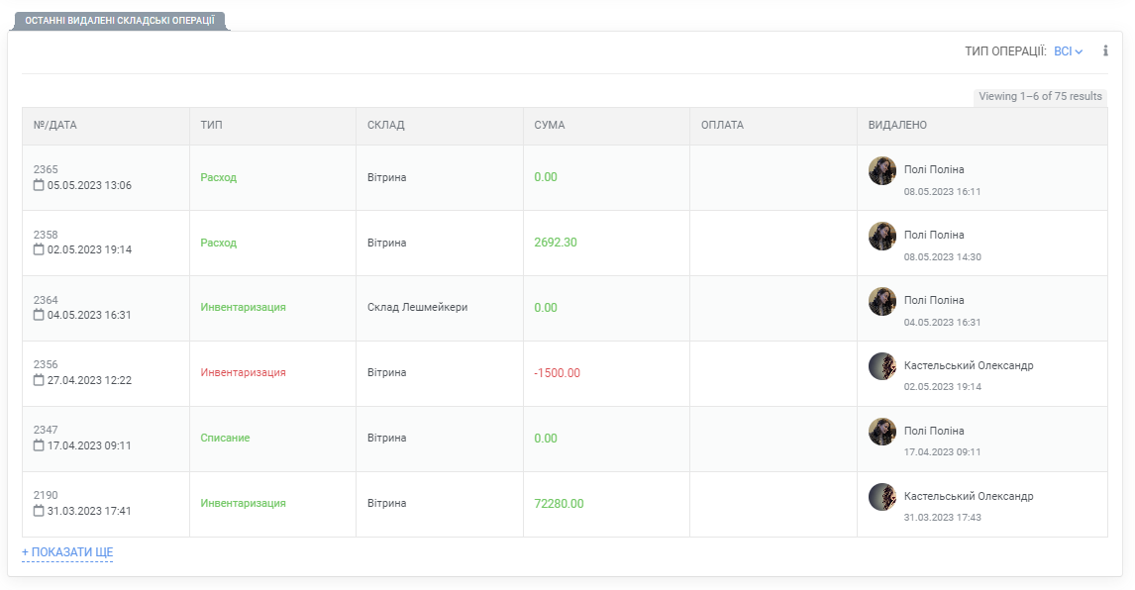Click Вітрина warehouse in row 2356
Image resolution: width=1135 pixels, height=590 pixels.
click(x=386, y=372)
